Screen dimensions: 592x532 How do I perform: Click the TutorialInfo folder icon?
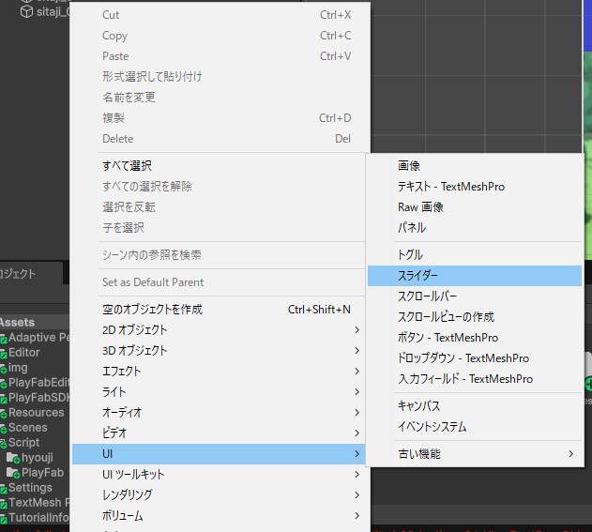tap(4, 518)
